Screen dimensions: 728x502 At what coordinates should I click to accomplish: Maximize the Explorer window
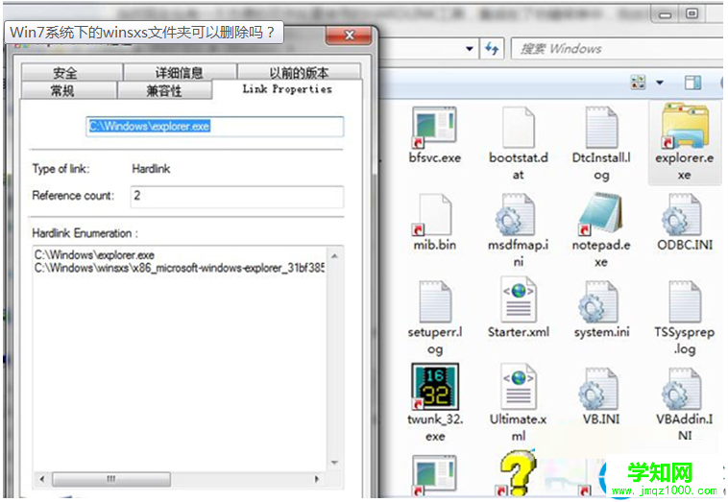point(692,14)
